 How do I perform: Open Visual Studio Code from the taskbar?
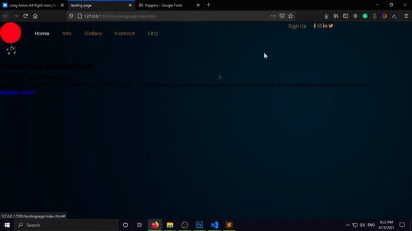coord(214,225)
